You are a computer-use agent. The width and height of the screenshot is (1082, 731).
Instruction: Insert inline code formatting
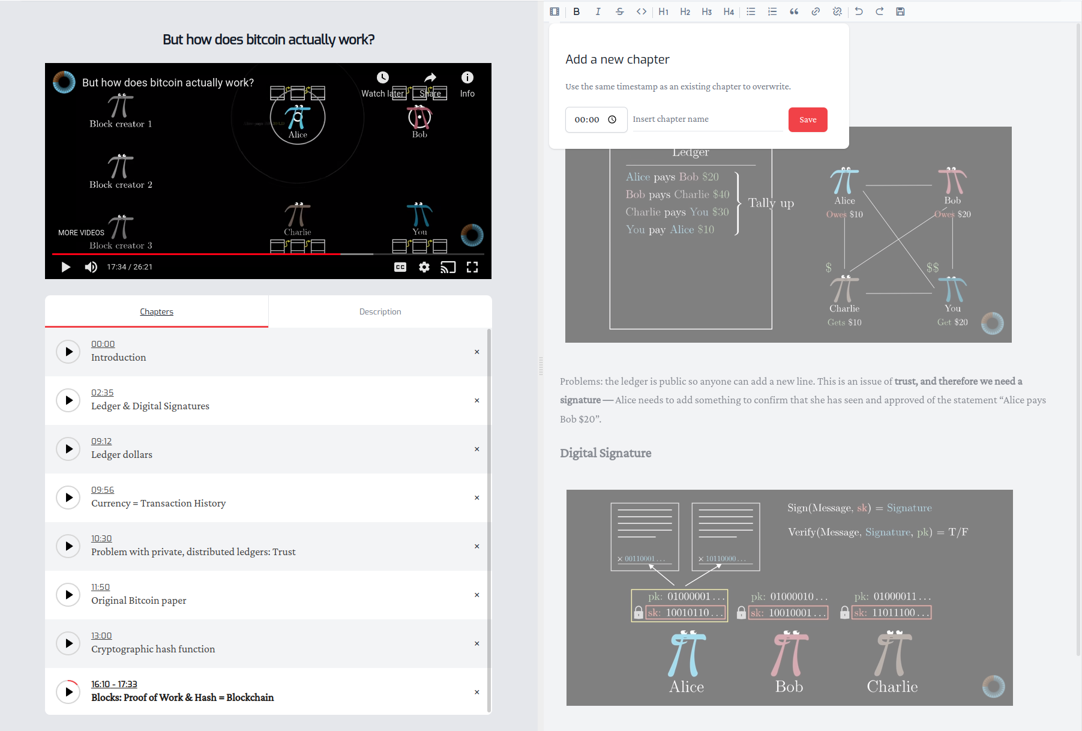(x=642, y=11)
